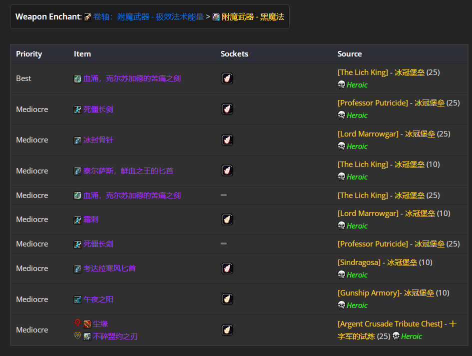
Task: Click the 午夜之阳 item icon
Action: [77, 300]
